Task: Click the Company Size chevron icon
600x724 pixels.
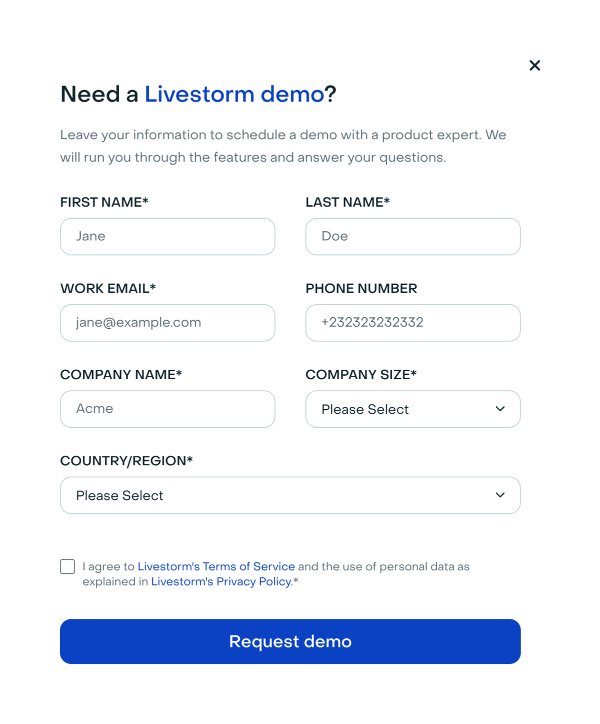Action: point(500,409)
